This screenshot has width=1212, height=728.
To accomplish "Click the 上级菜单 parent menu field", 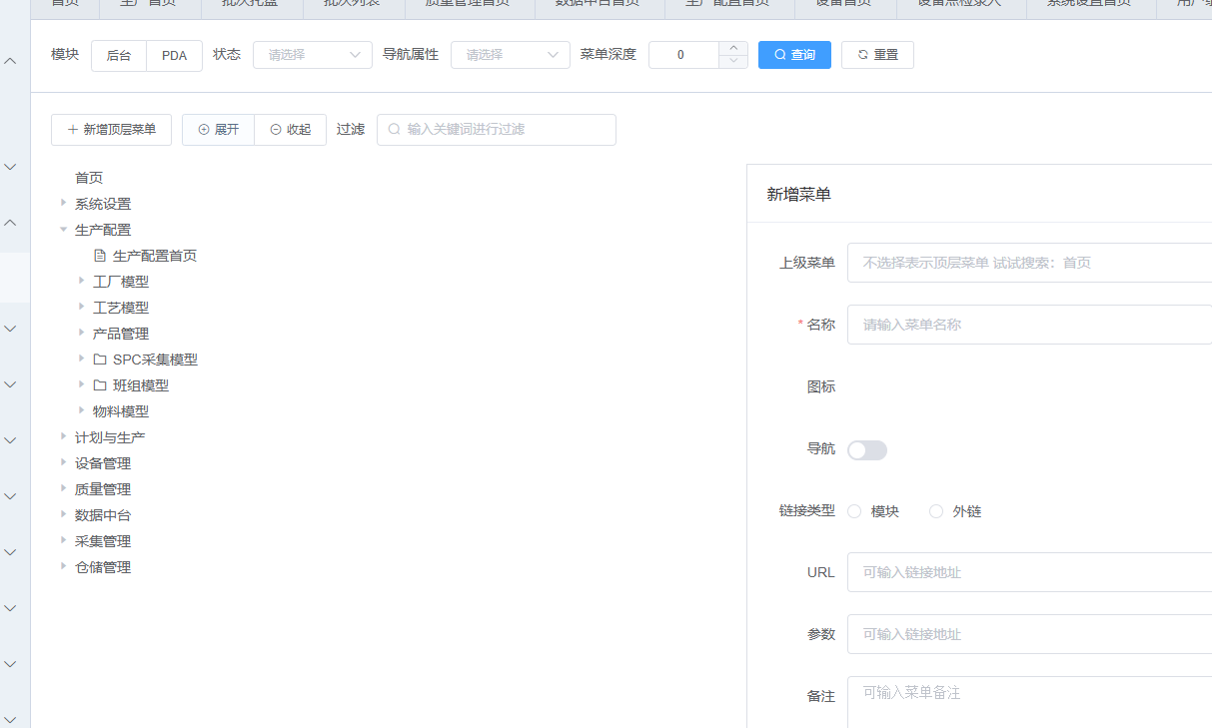I will 1029,263.
